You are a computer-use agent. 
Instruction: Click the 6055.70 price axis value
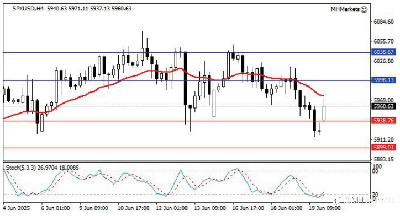click(x=383, y=41)
